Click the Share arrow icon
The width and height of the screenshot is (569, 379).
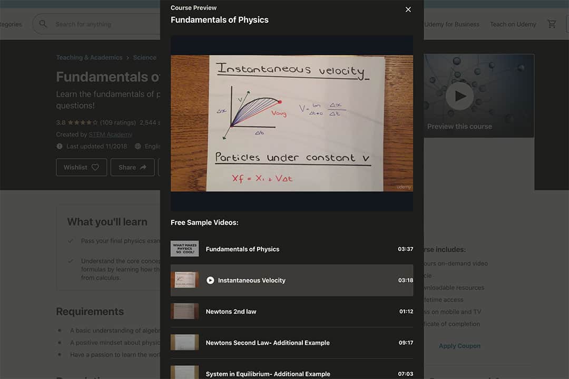tap(143, 167)
